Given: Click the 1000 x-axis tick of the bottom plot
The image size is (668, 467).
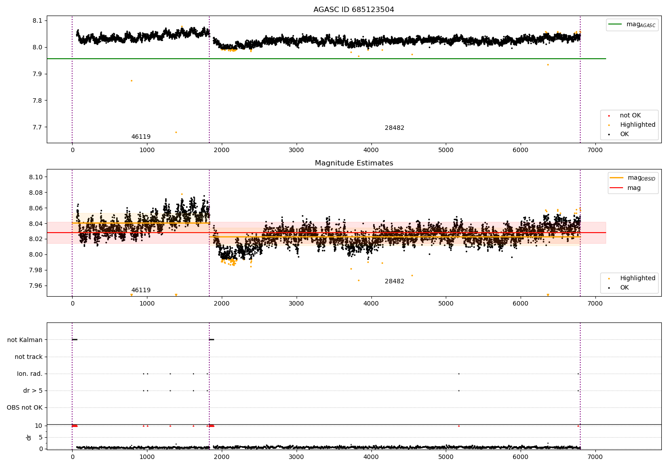Looking at the screenshot, I should pos(147,457).
